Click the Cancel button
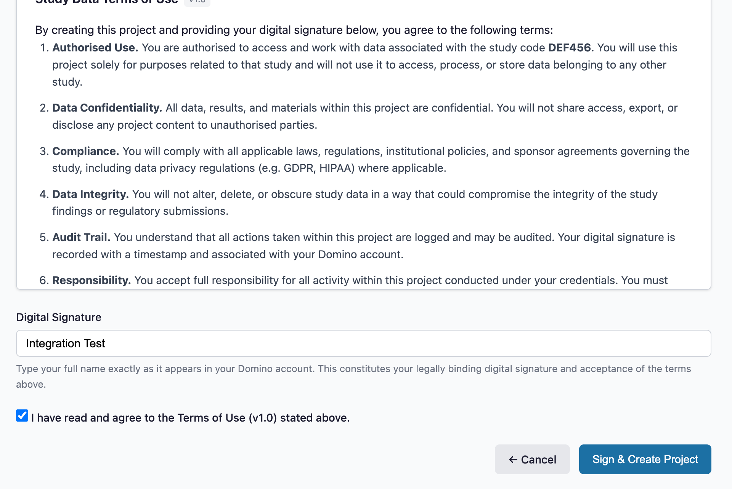Image resolution: width=732 pixels, height=489 pixels. pos(532,459)
